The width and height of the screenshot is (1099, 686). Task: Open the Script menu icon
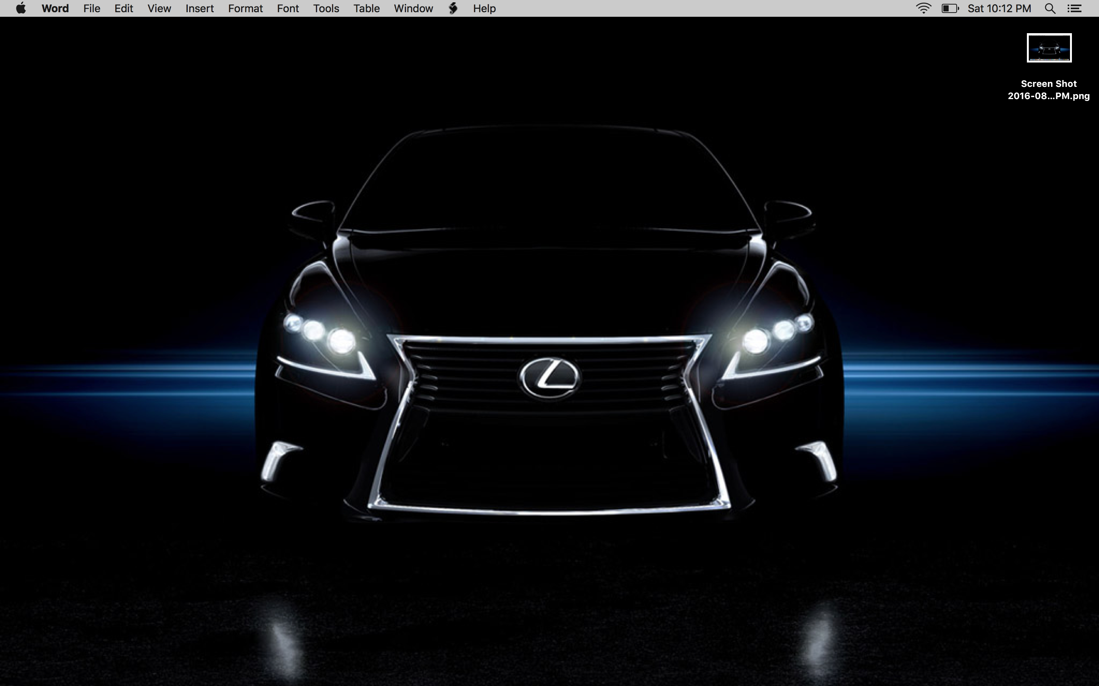[x=453, y=8]
